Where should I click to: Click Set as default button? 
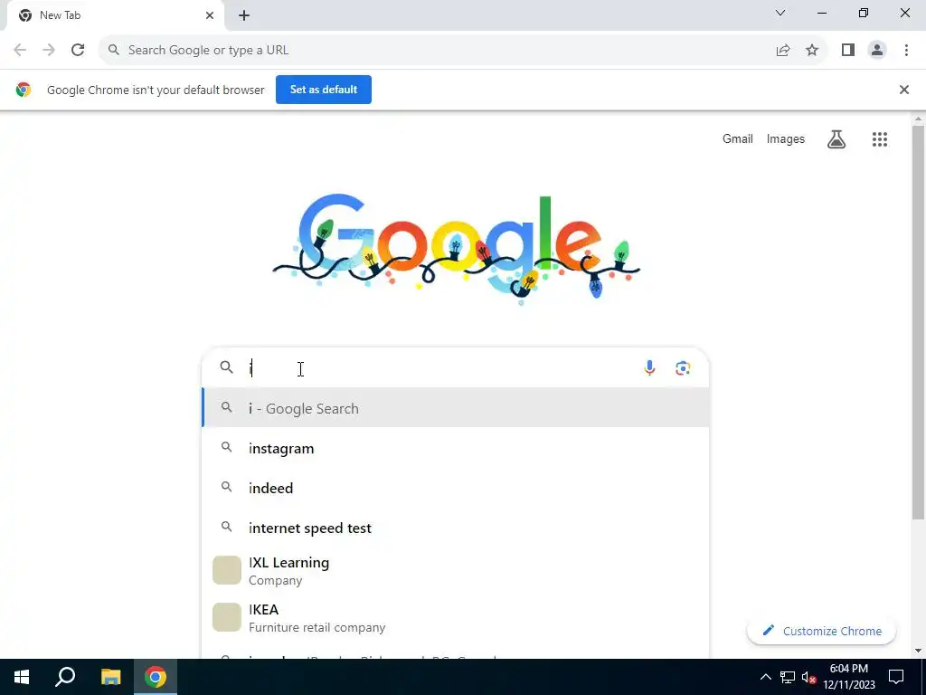324,90
